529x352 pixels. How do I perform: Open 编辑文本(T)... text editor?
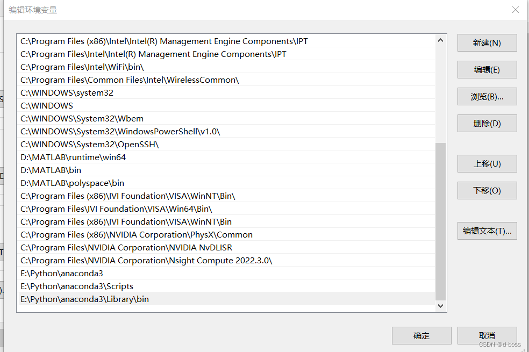click(487, 231)
